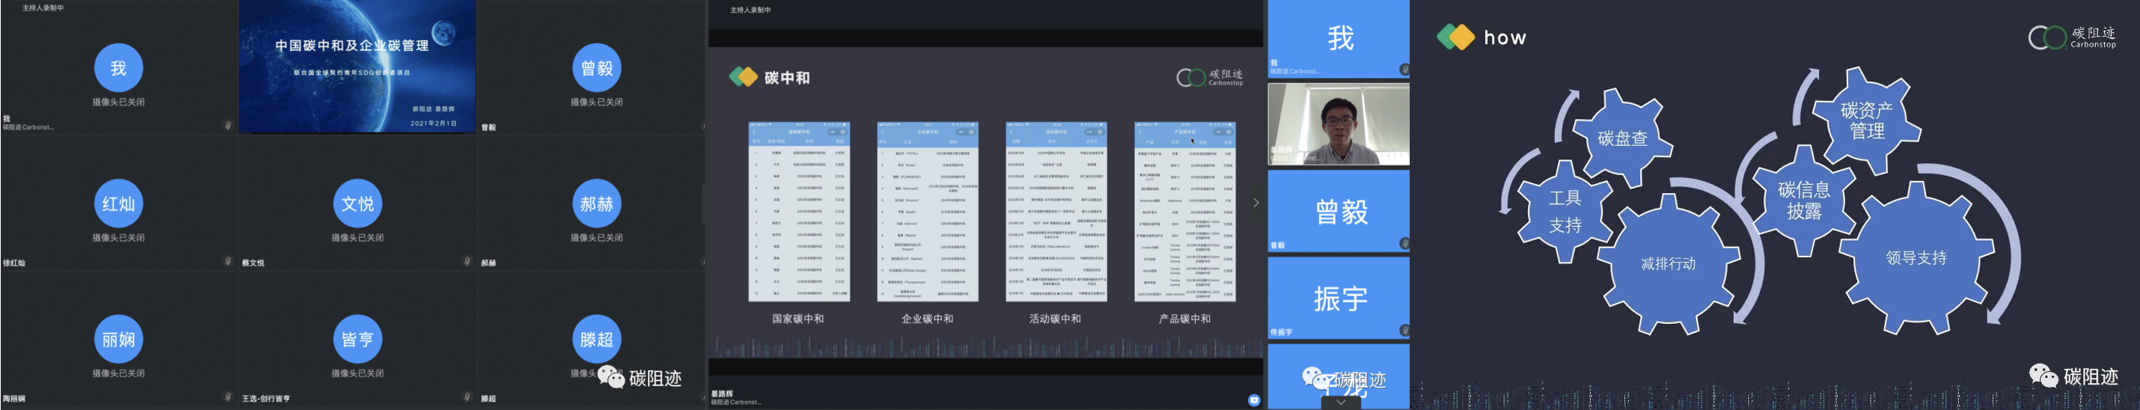This screenshot has height=410, width=2140.
Task: Click mic icon on sidebar 曾毅 tile
Action: (1404, 244)
